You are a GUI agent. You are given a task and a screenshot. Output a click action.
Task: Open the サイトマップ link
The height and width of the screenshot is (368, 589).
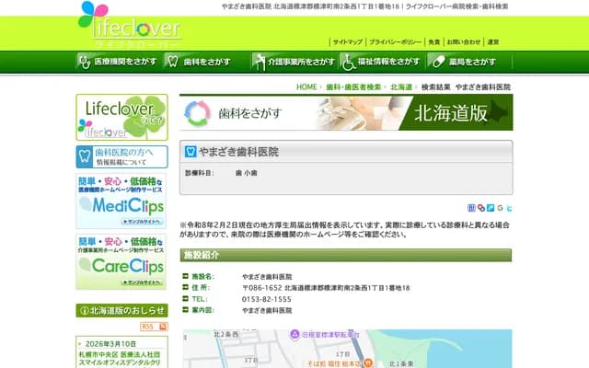click(348, 42)
